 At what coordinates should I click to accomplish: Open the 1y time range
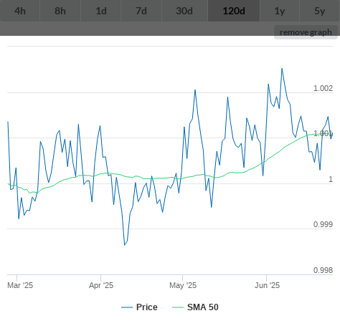[280, 11]
